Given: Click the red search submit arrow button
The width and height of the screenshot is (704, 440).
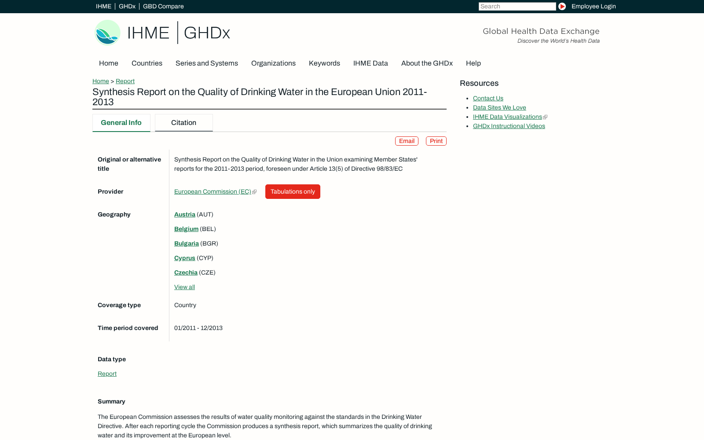Looking at the screenshot, I should [562, 6].
